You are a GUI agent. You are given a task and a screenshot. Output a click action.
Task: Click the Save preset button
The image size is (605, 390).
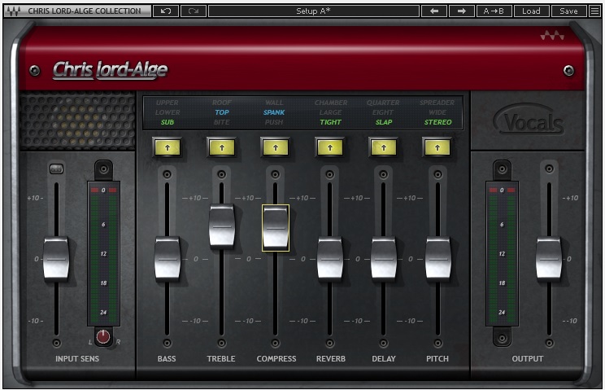pyautogui.click(x=568, y=11)
